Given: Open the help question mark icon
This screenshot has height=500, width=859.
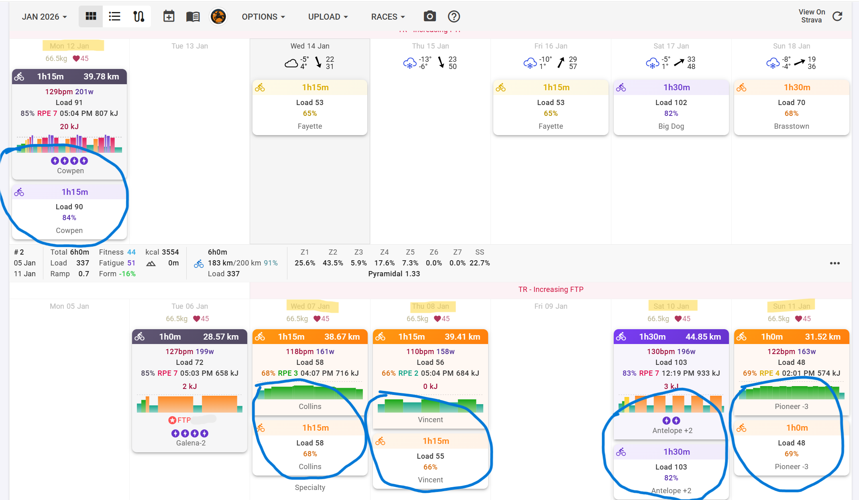Looking at the screenshot, I should click(454, 16).
